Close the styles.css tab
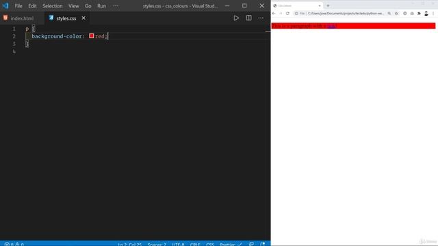This screenshot has height=246, width=438. [83, 18]
